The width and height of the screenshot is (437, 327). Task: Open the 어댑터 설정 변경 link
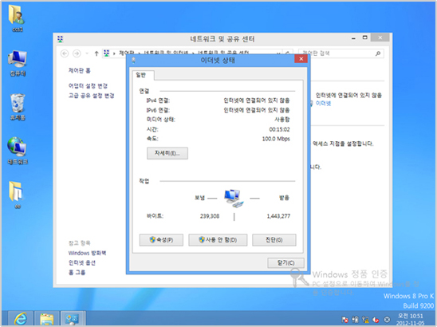(88, 86)
